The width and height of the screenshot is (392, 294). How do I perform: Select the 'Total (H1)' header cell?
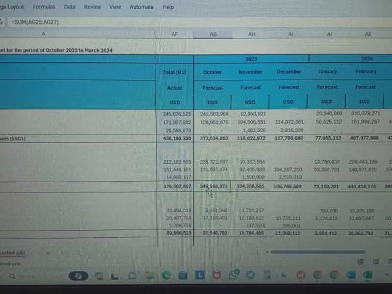174,72
